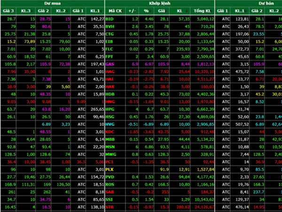Select the BID stock symbol
Screen dimensions: 282x212
pos(110,19)
